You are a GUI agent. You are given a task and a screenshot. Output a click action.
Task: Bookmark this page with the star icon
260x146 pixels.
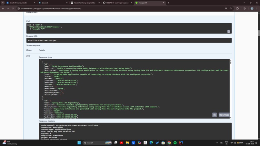[x=231, y=8]
